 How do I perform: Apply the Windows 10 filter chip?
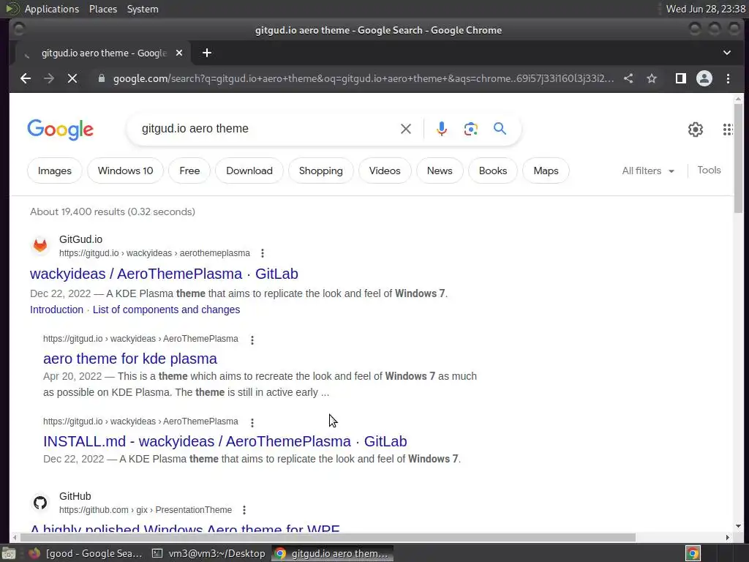click(x=125, y=171)
